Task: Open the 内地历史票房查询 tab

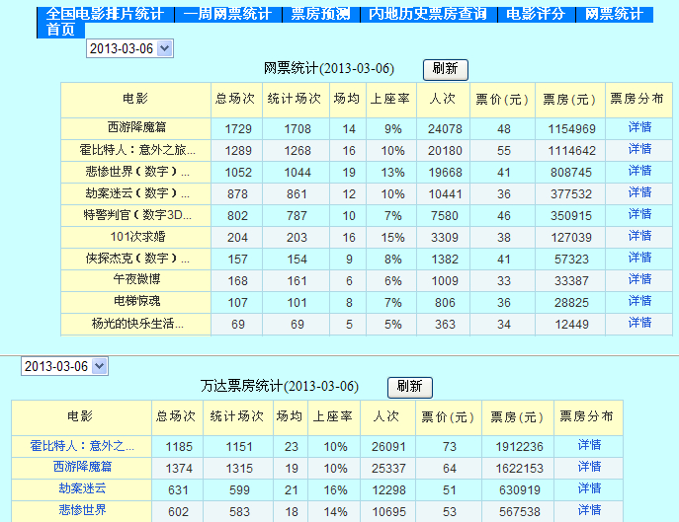Action: (428, 14)
